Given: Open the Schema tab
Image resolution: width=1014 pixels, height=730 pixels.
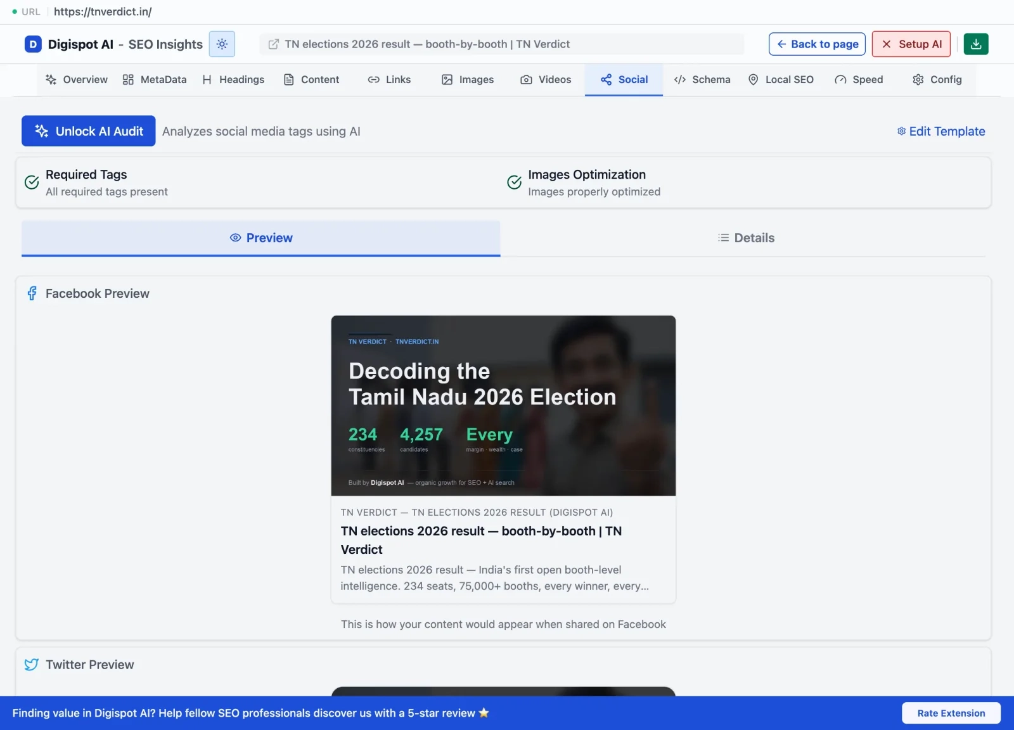Looking at the screenshot, I should click(702, 80).
